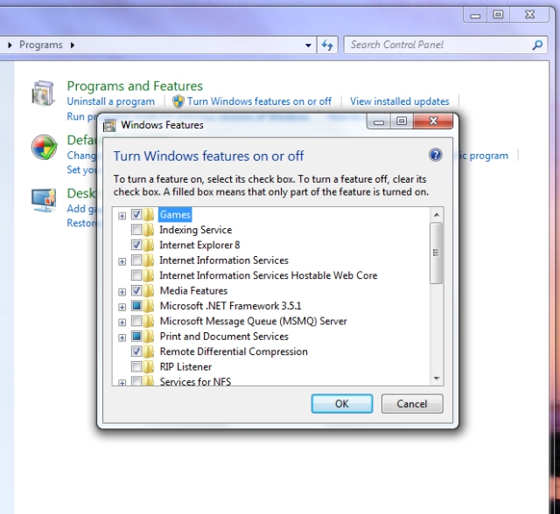Click folder icon next to Microsoft .NET Framework 3.5.1
Viewport: 560px width, 514px height.
click(148, 306)
